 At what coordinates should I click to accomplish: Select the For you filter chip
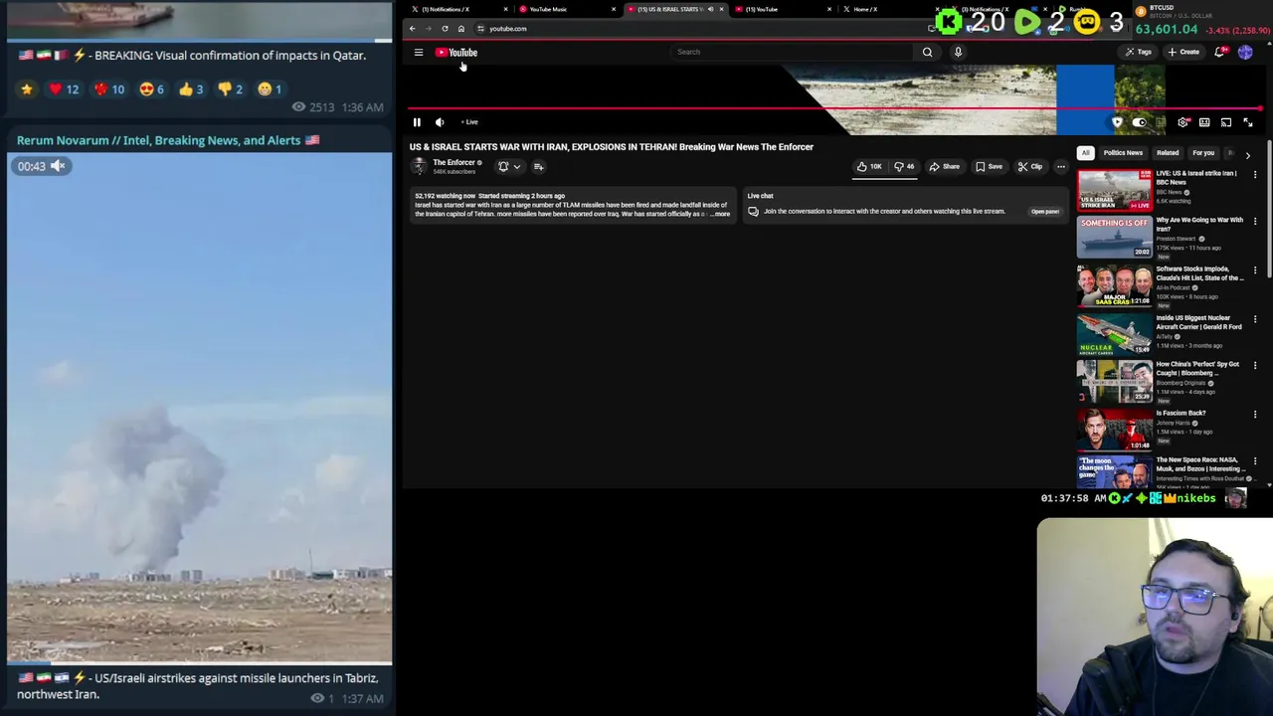coord(1203,153)
